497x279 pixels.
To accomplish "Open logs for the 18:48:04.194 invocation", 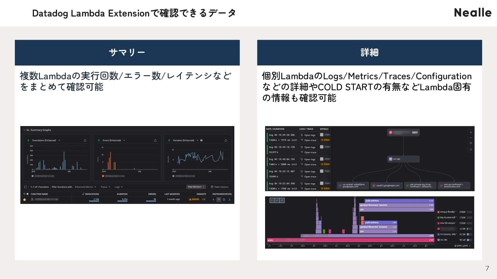I will 308,159.
